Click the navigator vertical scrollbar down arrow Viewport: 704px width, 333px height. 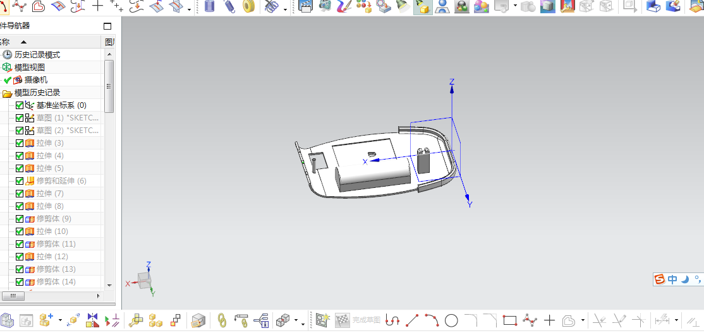pos(109,285)
